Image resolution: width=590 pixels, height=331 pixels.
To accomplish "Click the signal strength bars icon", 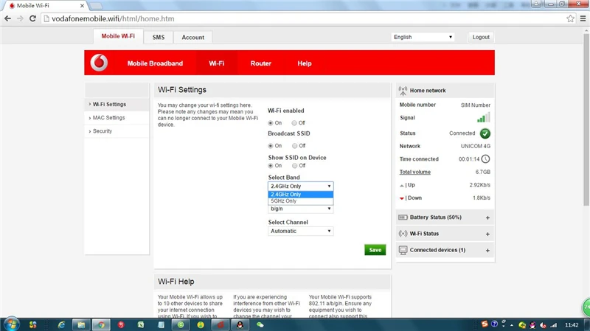I will pyautogui.click(x=484, y=117).
